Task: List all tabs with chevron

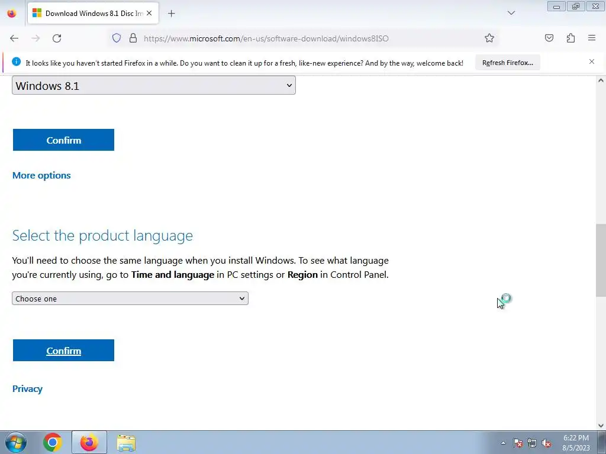Action: [511, 13]
